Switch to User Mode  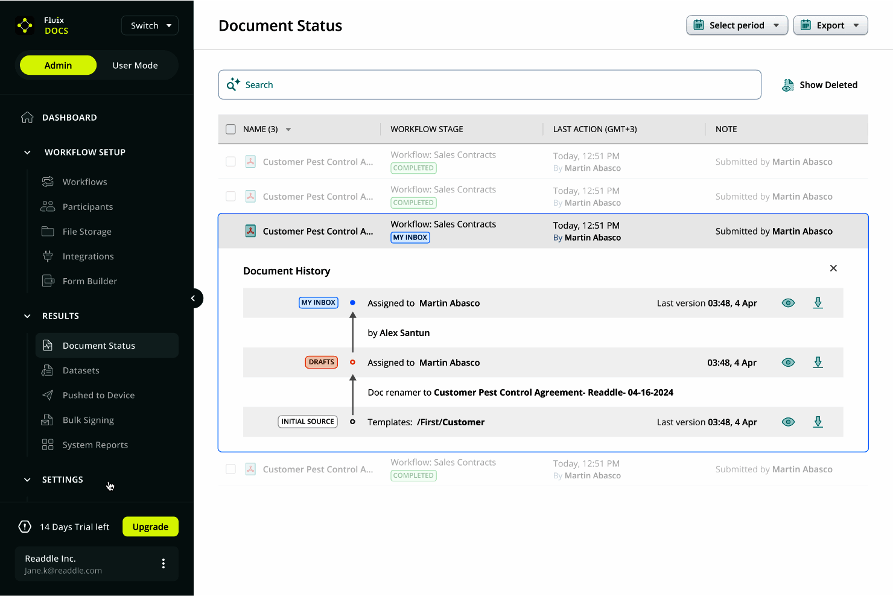pos(135,65)
